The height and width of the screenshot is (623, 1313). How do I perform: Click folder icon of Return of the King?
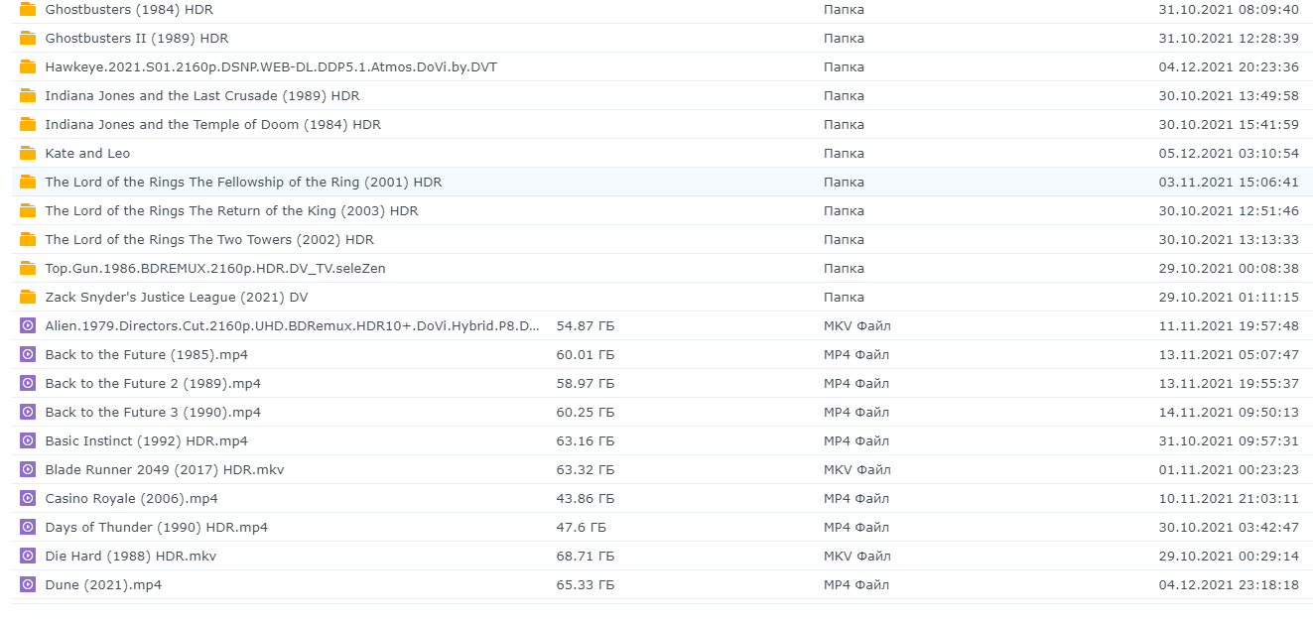(x=28, y=211)
